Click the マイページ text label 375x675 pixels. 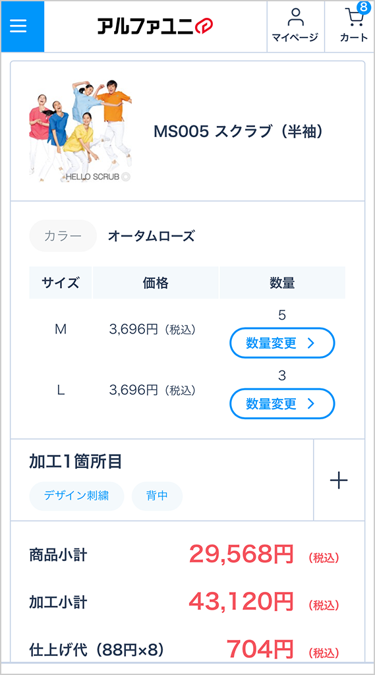pyautogui.click(x=295, y=38)
